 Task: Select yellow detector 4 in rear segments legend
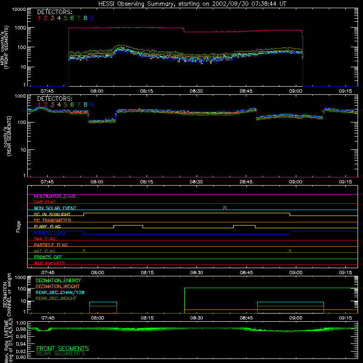[59, 105]
